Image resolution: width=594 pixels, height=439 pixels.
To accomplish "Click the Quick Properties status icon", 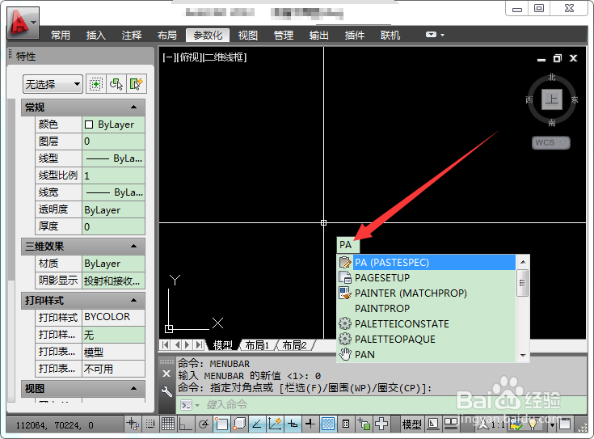I will (346, 424).
